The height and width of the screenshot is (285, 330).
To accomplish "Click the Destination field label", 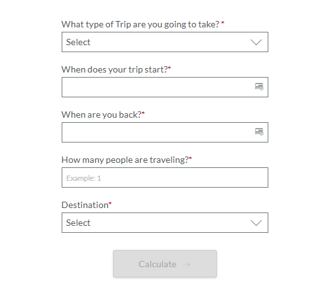I will [x=85, y=205].
